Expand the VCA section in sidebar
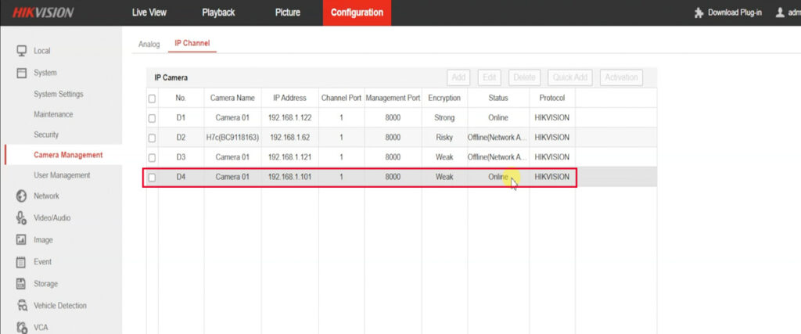This screenshot has height=334, width=801. (41, 328)
